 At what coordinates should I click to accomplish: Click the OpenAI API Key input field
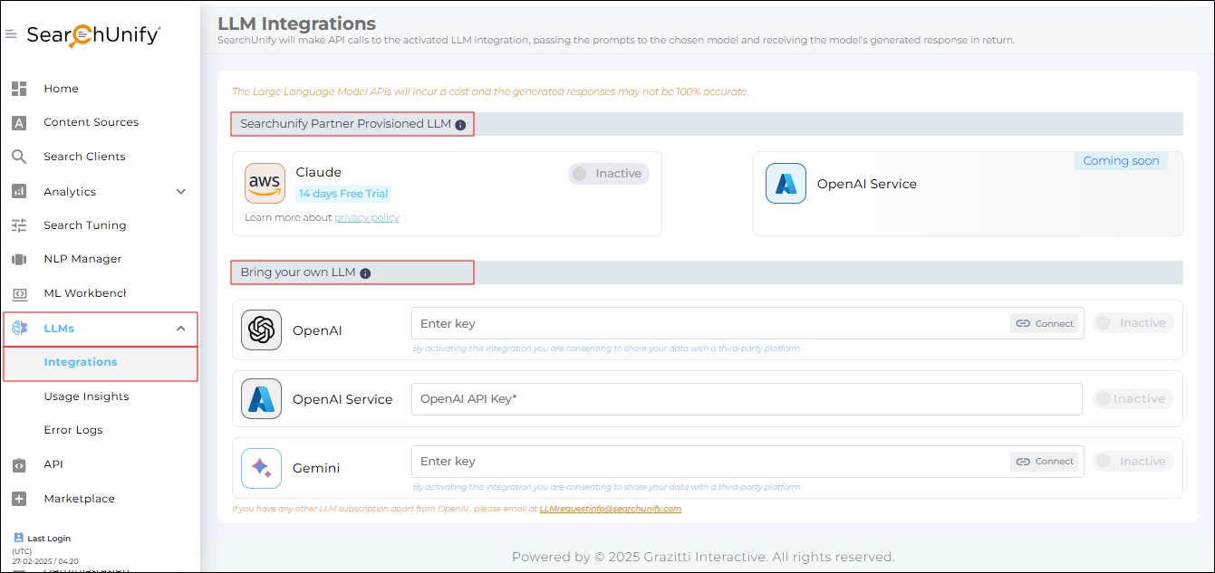[x=746, y=399]
